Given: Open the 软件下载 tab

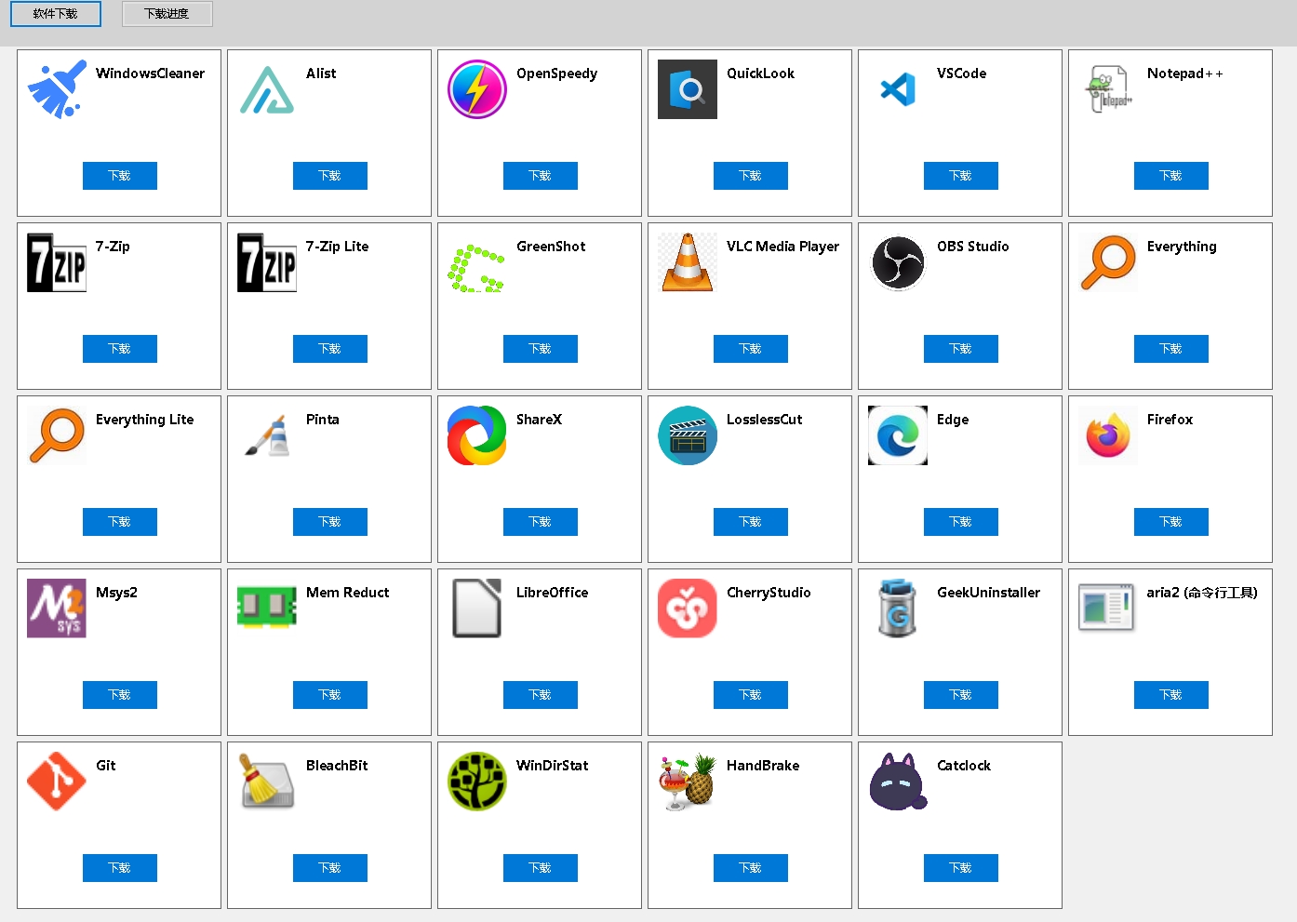Looking at the screenshot, I should pos(56,14).
